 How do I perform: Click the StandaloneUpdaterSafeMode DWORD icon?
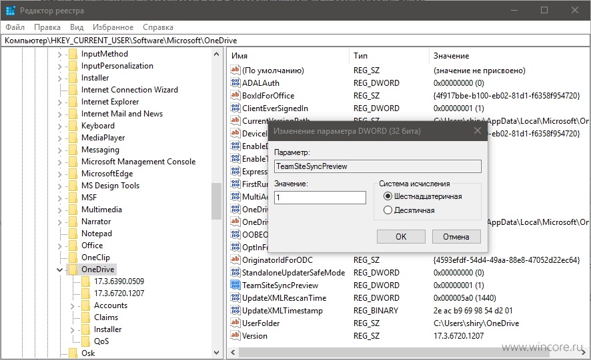tap(235, 272)
